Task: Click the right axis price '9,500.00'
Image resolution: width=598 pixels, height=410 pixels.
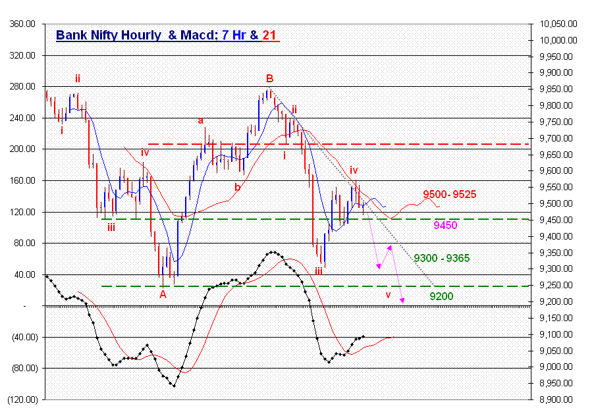Action: click(556, 203)
